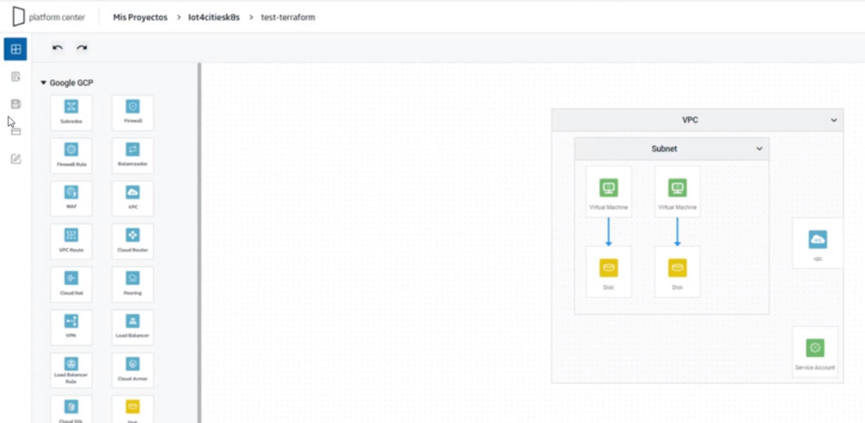Select the Cloud Nat palette tile
The image size is (865, 423).
71,285
